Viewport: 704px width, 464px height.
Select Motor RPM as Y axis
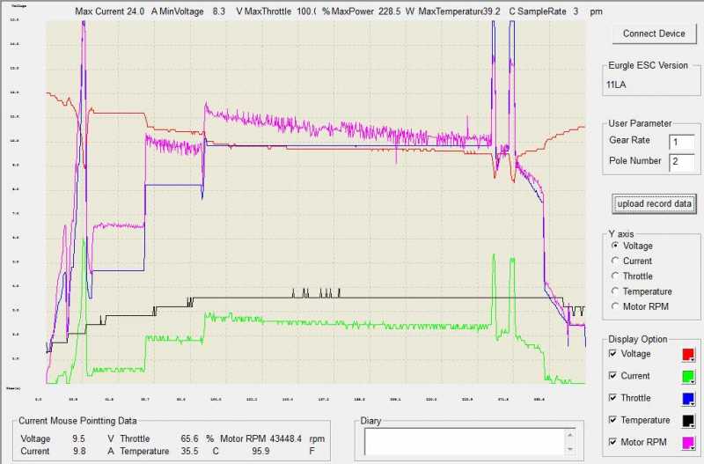point(615,306)
